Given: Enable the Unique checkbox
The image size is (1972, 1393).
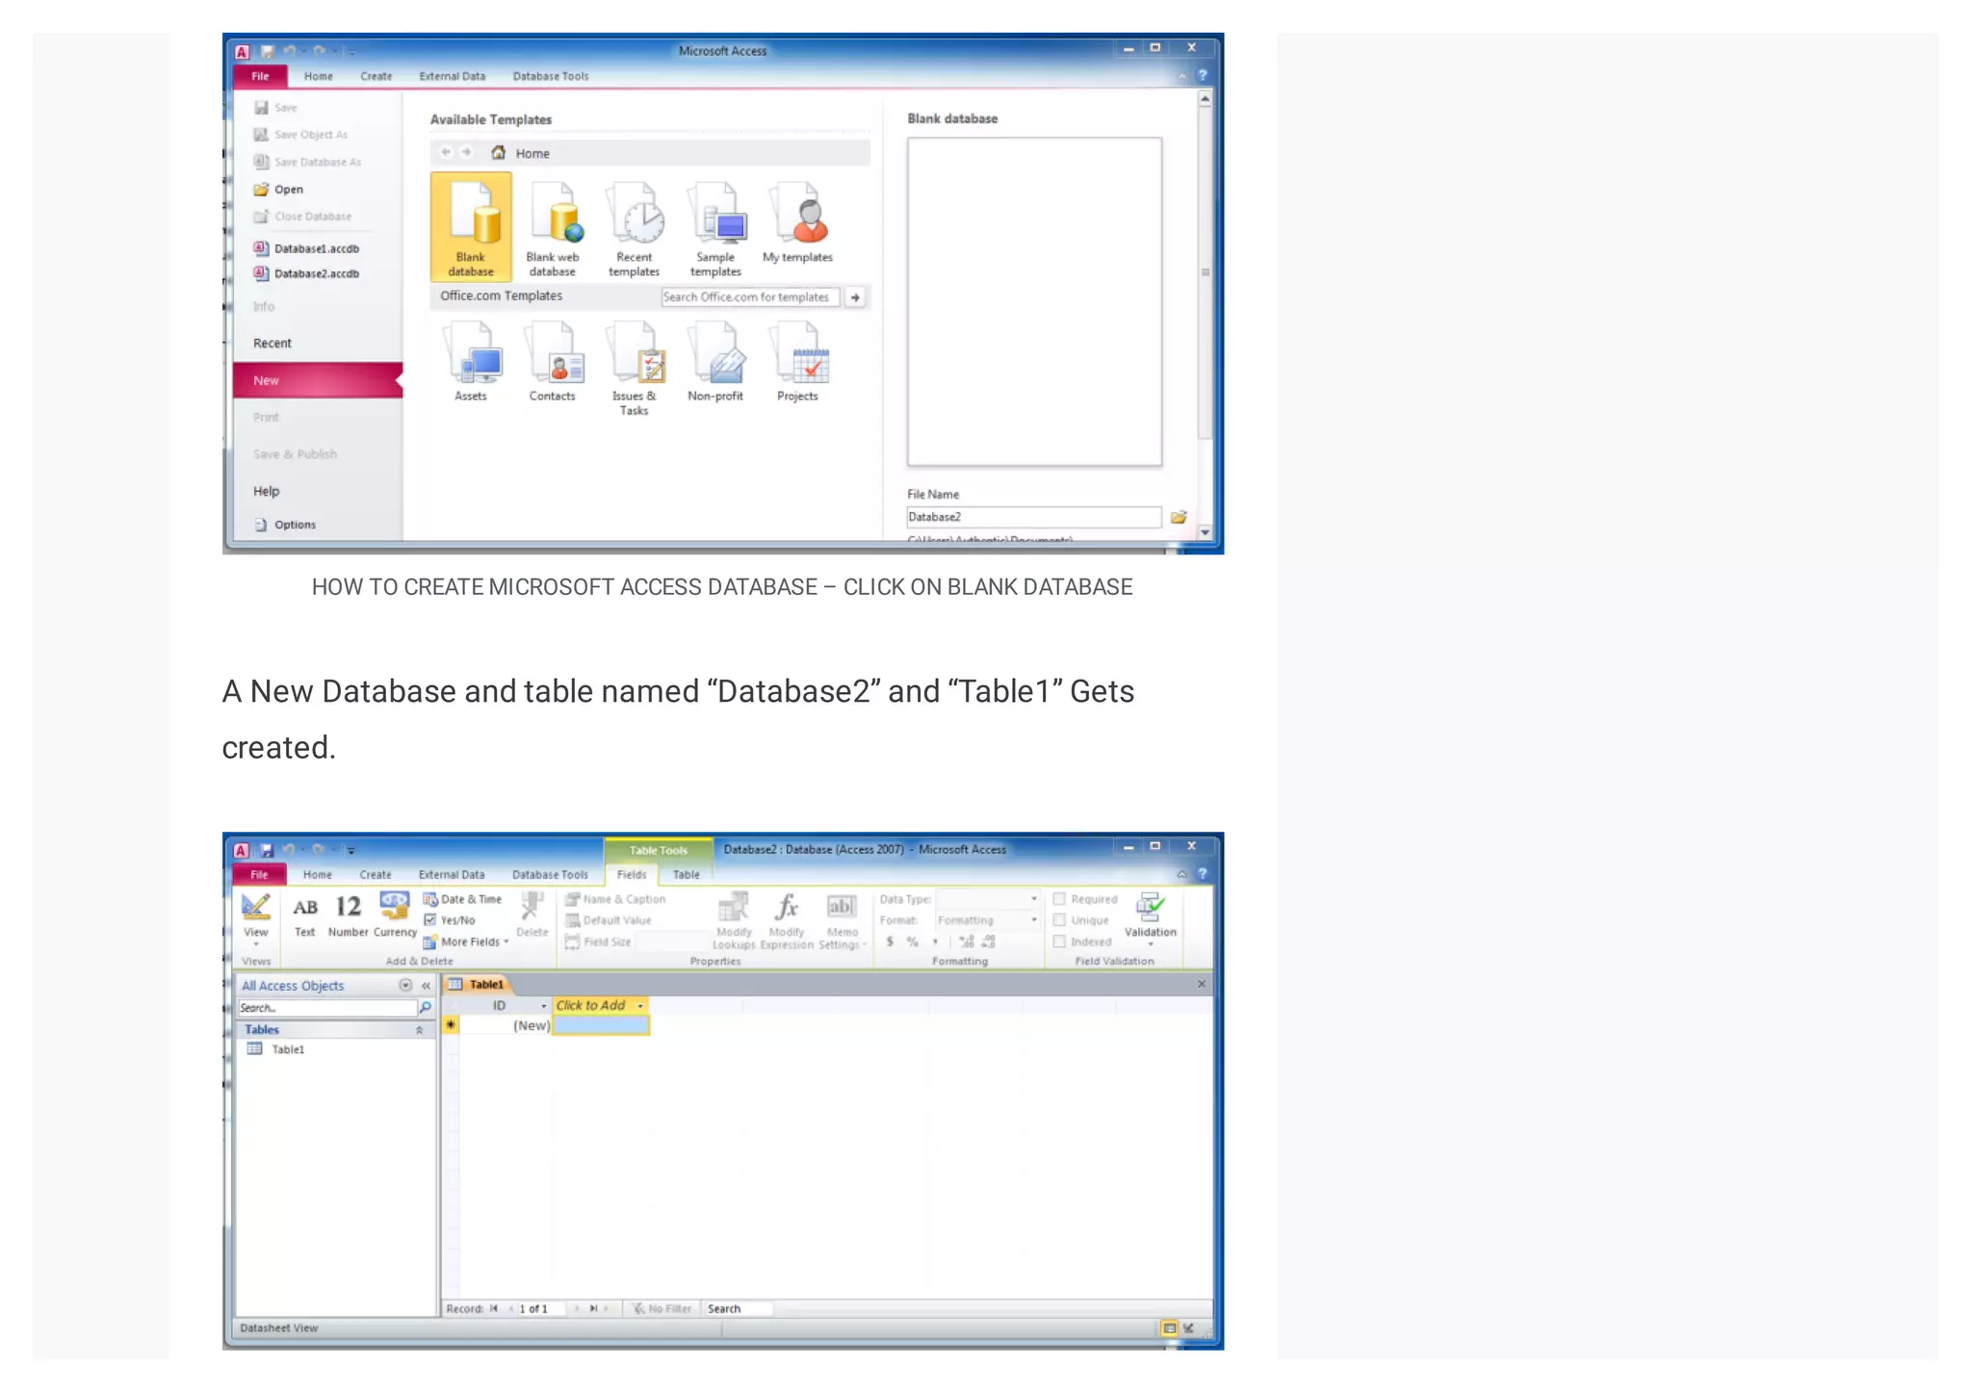Looking at the screenshot, I should click(x=1059, y=920).
